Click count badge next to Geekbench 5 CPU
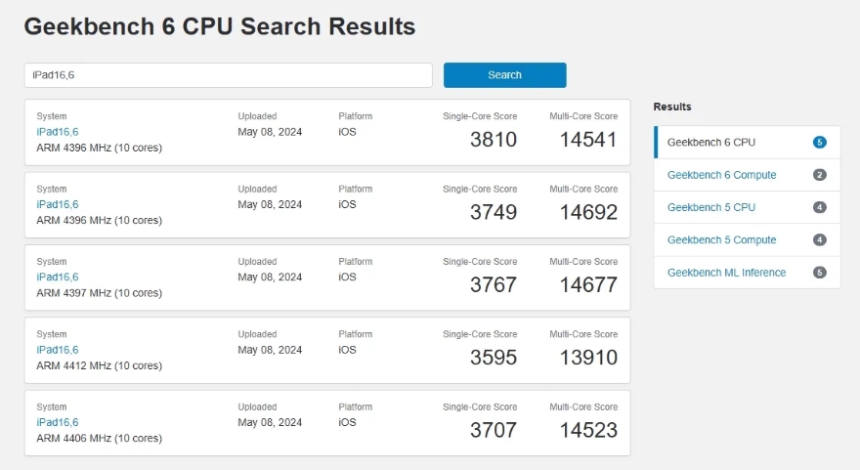Viewport: 860px width, 470px height. pyautogui.click(x=819, y=207)
